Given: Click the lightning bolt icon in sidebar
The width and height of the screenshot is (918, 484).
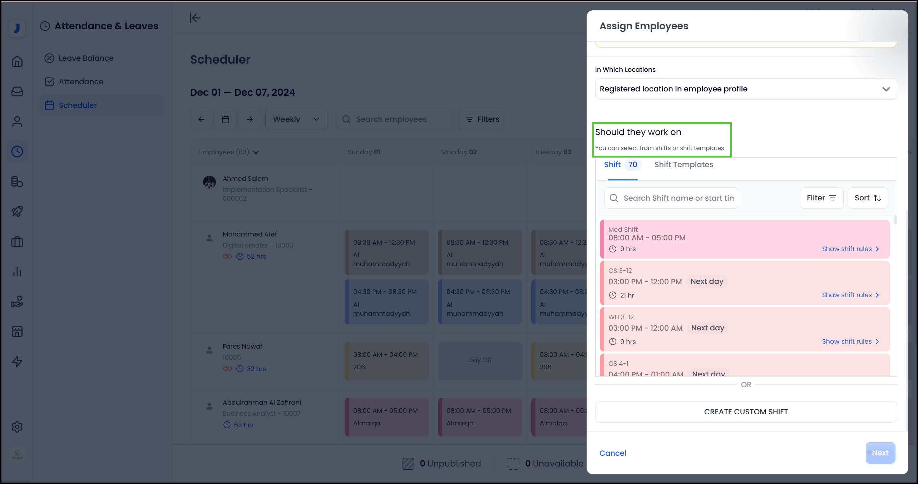Looking at the screenshot, I should pos(17,361).
